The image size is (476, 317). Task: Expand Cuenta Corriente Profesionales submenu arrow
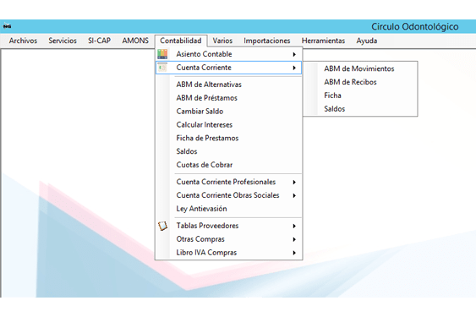coord(294,183)
